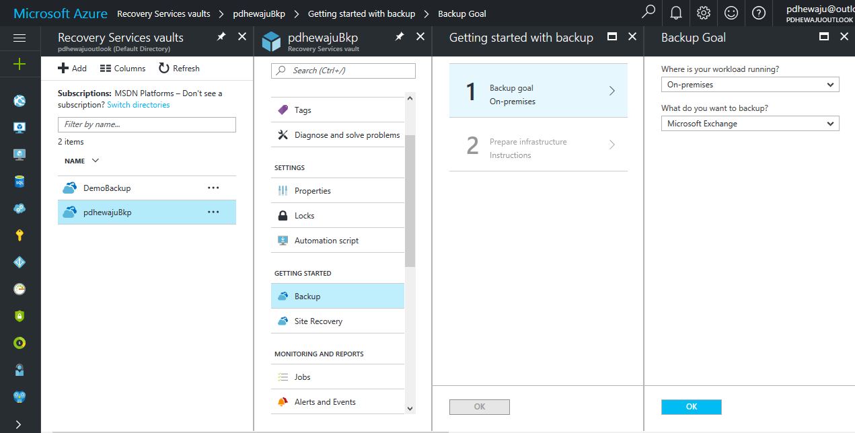
Task: Open the help question mark icon
Action: tap(759, 13)
